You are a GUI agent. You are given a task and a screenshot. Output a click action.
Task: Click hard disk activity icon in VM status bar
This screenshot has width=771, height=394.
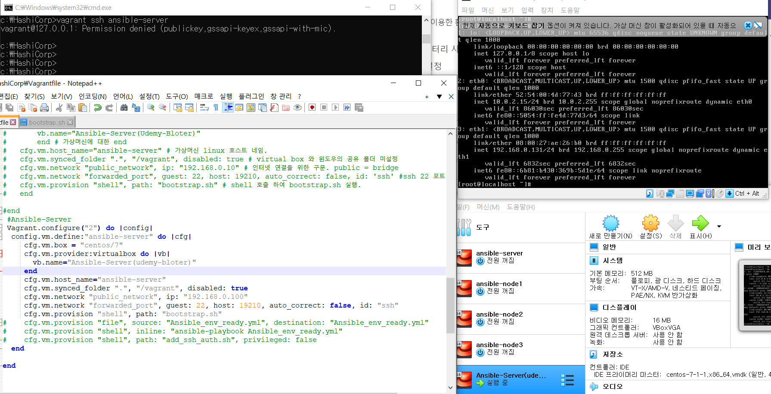click(x=650, y=194)
